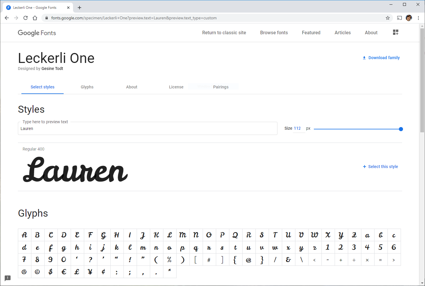425x286 pixels.
Task: Select this style for Regular 400
Action: click(x=380, y=166)
